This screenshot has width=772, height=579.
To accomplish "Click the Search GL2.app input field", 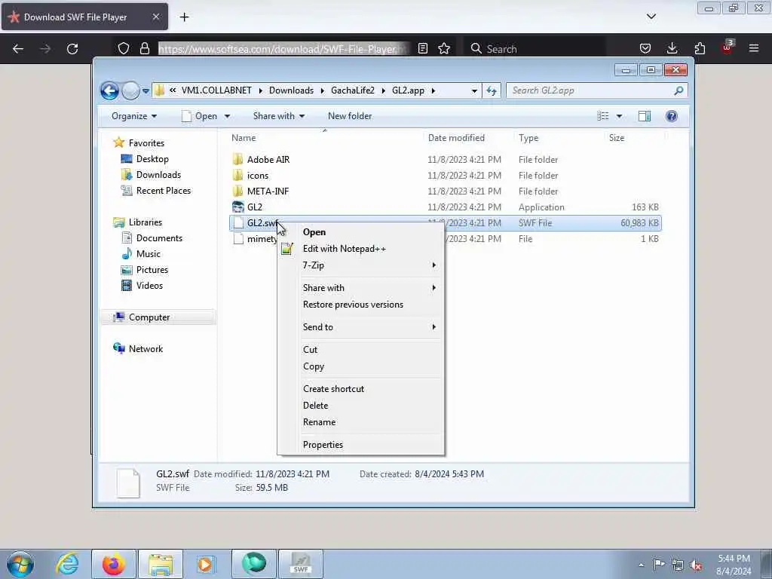I will [x=596, y=90].
